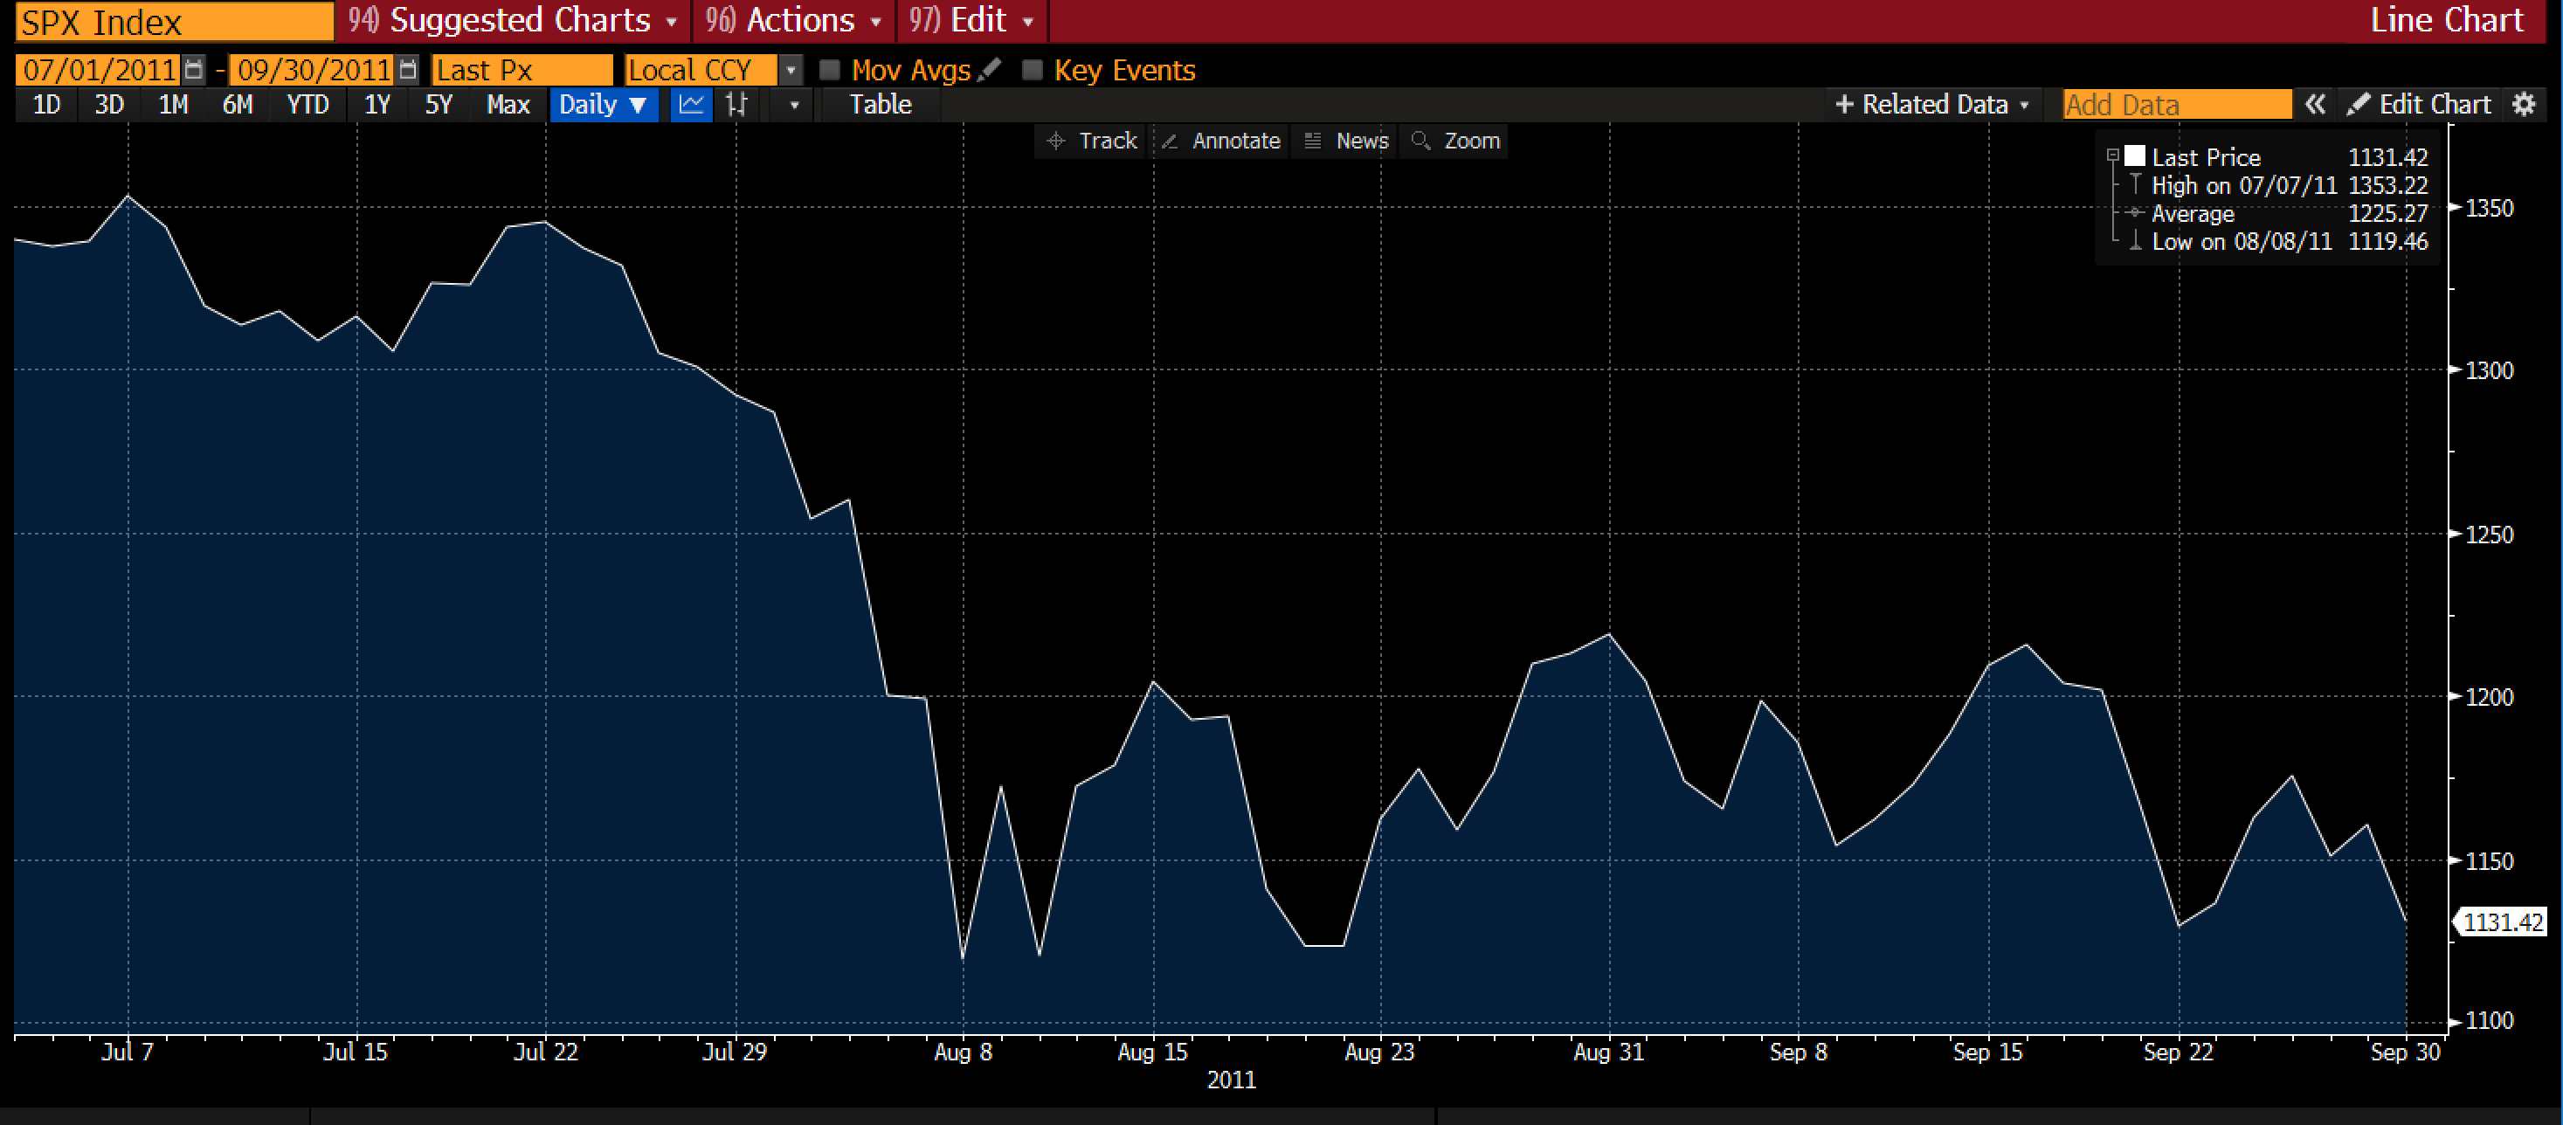
Task: Click the Add Data input field
Action: pyautogui.click(x=2176, y=105)
